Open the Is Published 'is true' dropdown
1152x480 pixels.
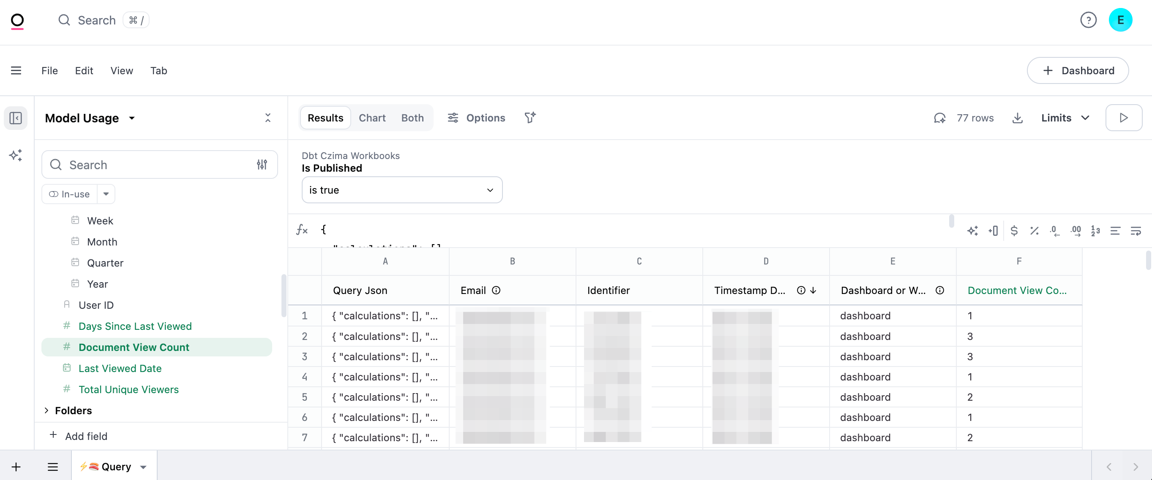[401, 190]
